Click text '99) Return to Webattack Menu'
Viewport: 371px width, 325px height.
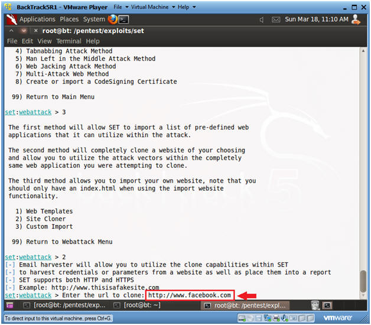click(x=62, y=242)
